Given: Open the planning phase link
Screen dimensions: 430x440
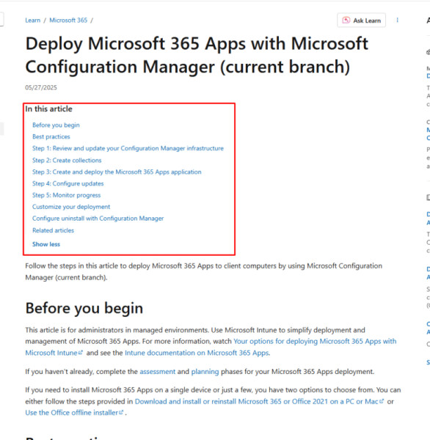Looking at the screenshot, I should (x=205, y=372).
